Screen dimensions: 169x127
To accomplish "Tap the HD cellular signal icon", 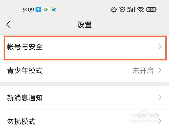I will [x=131, y=10].
